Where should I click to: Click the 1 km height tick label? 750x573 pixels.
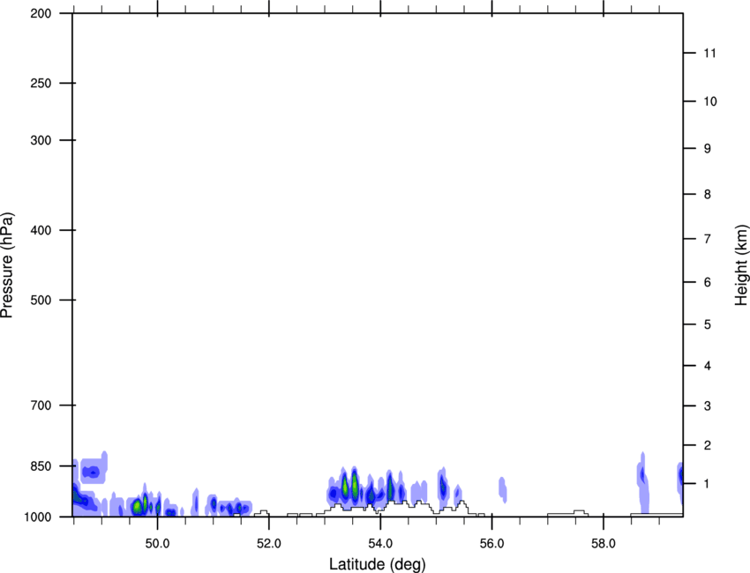coord(707,484)
